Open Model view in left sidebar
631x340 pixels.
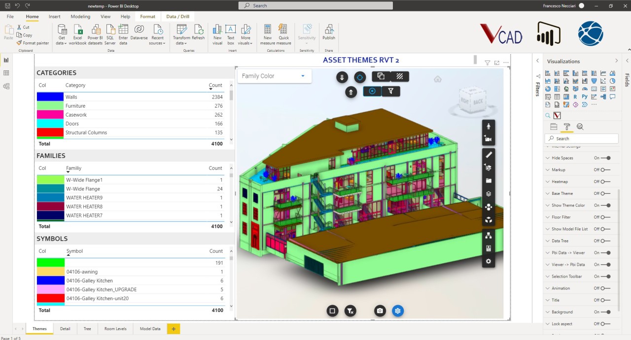[x=6, y=86]
